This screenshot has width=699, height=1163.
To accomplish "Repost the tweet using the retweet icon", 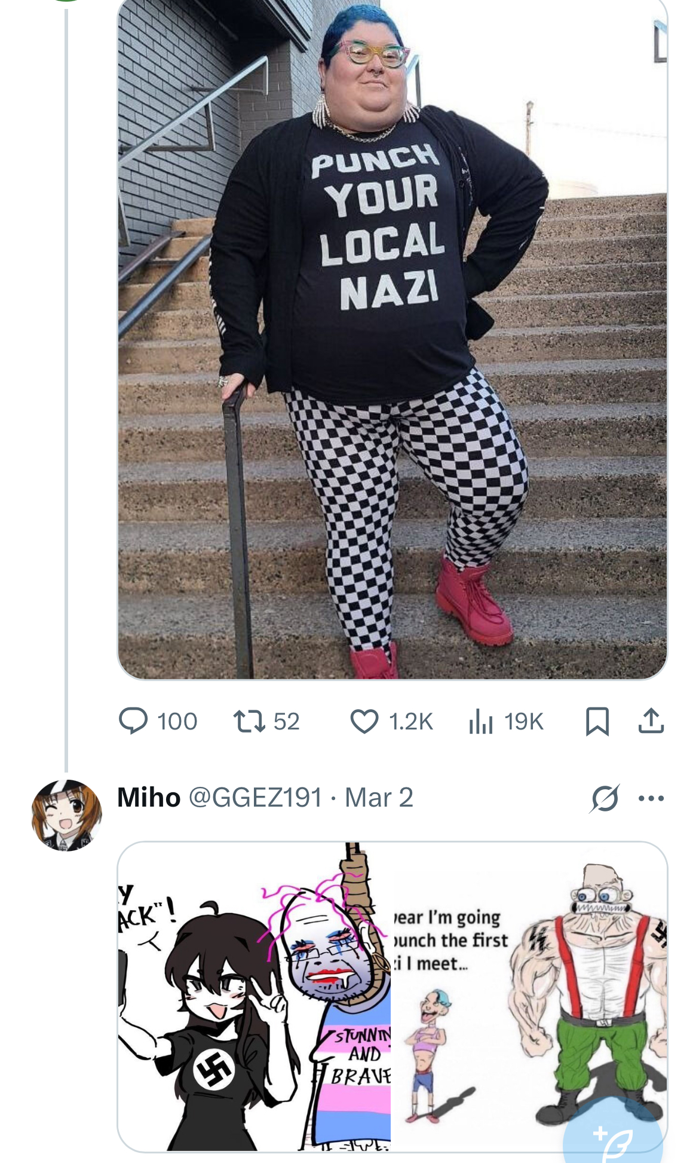I will click(249, 721).
